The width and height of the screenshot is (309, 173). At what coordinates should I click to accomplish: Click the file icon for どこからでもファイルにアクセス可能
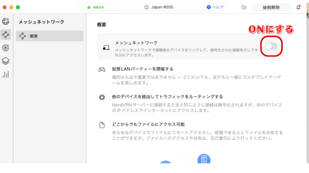102,125
